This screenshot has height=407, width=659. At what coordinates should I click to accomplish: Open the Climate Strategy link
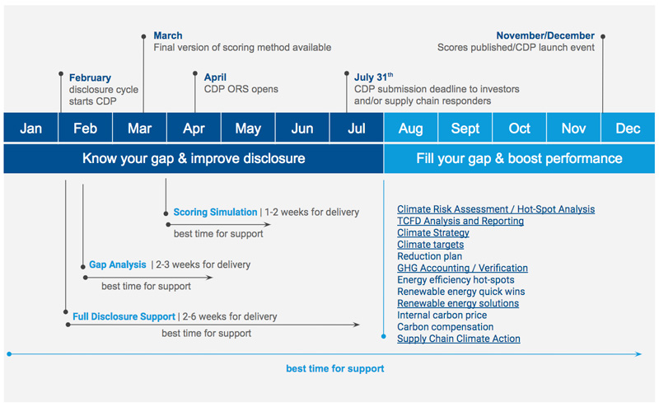click(x=432, y=233)
